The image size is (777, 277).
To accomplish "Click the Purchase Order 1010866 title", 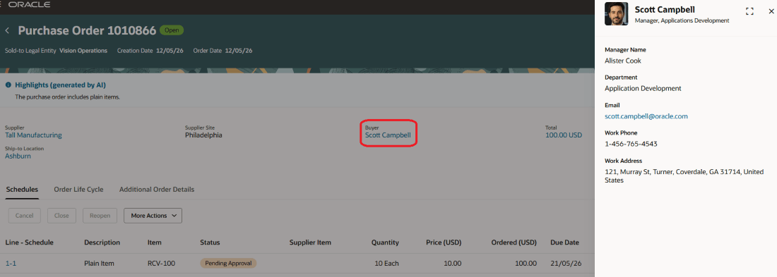I will [x=87, y=31].
